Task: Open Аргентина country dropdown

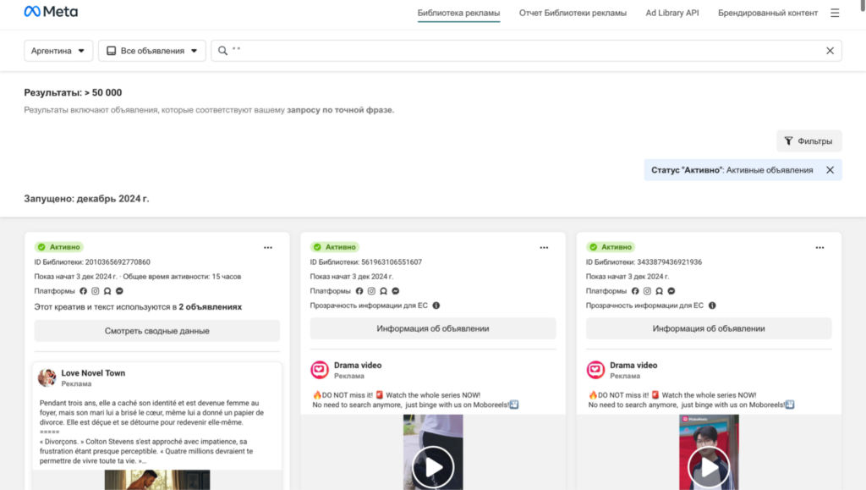Action: pyautogui.click(x=58, y=51)
